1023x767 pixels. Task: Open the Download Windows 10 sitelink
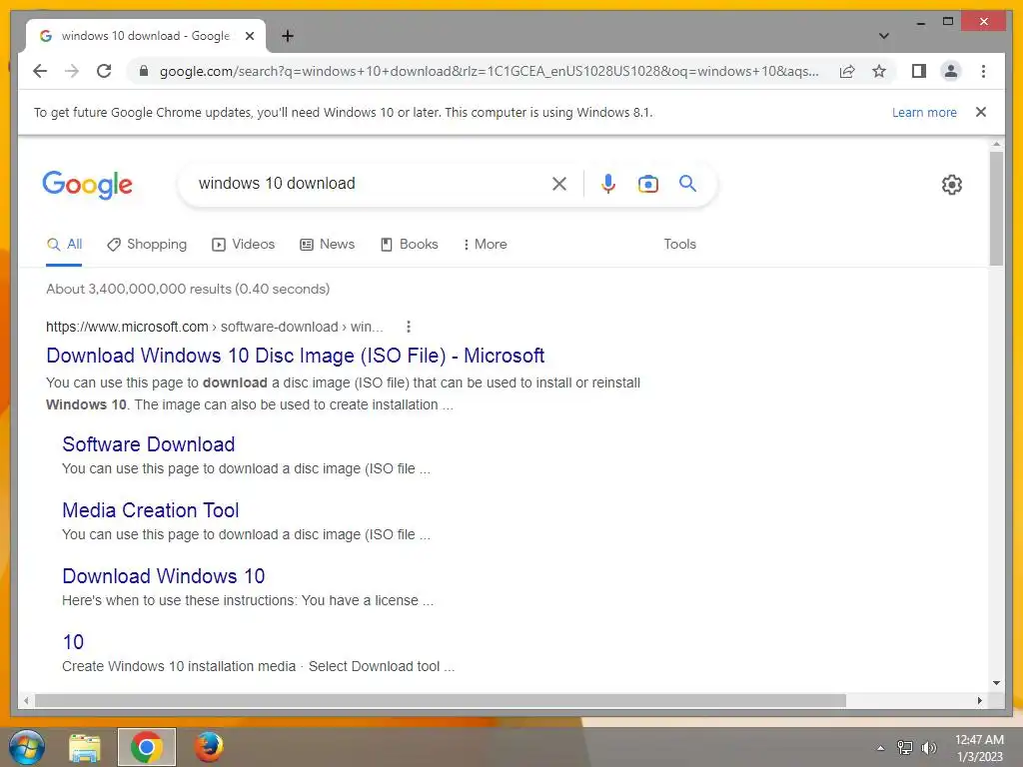click(x=163, y=576)
